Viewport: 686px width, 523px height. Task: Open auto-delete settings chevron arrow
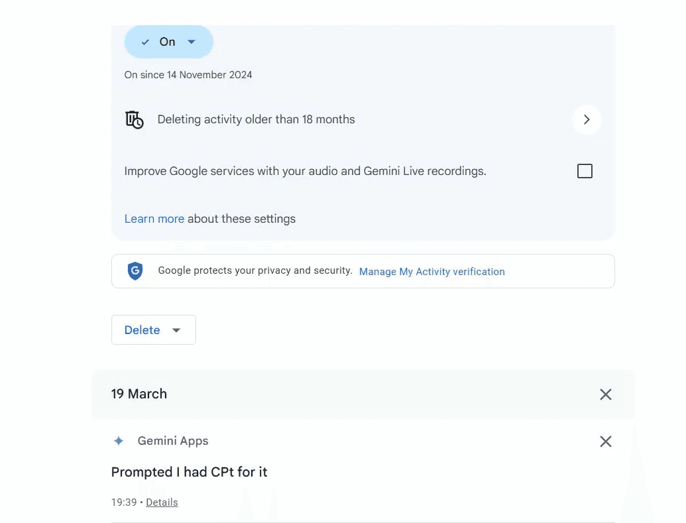[587, 119]
